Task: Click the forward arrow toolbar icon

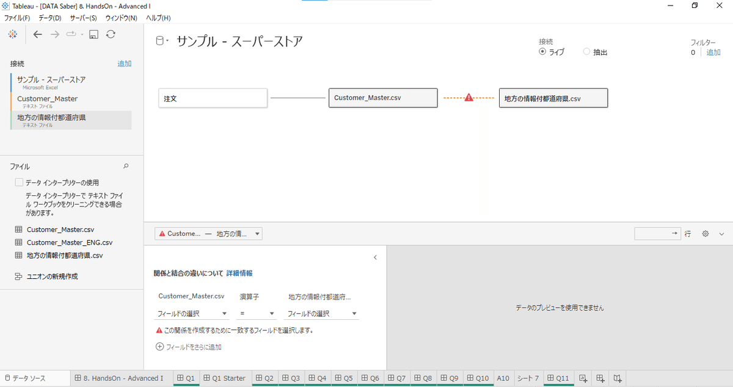Action: click(x=55, y=34)
